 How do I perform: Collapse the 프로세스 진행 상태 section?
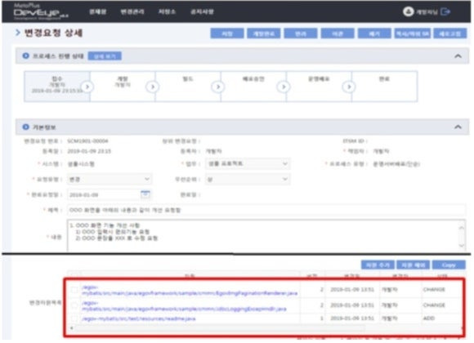(458, 56)
